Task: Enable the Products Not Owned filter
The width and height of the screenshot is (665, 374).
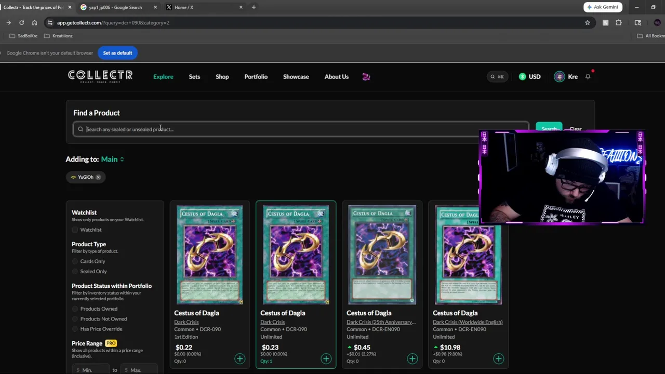Action: 75,319
